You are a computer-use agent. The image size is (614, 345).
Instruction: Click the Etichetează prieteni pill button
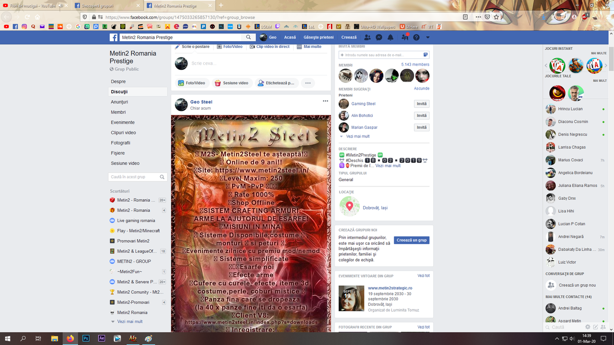(x=277, y=83)
